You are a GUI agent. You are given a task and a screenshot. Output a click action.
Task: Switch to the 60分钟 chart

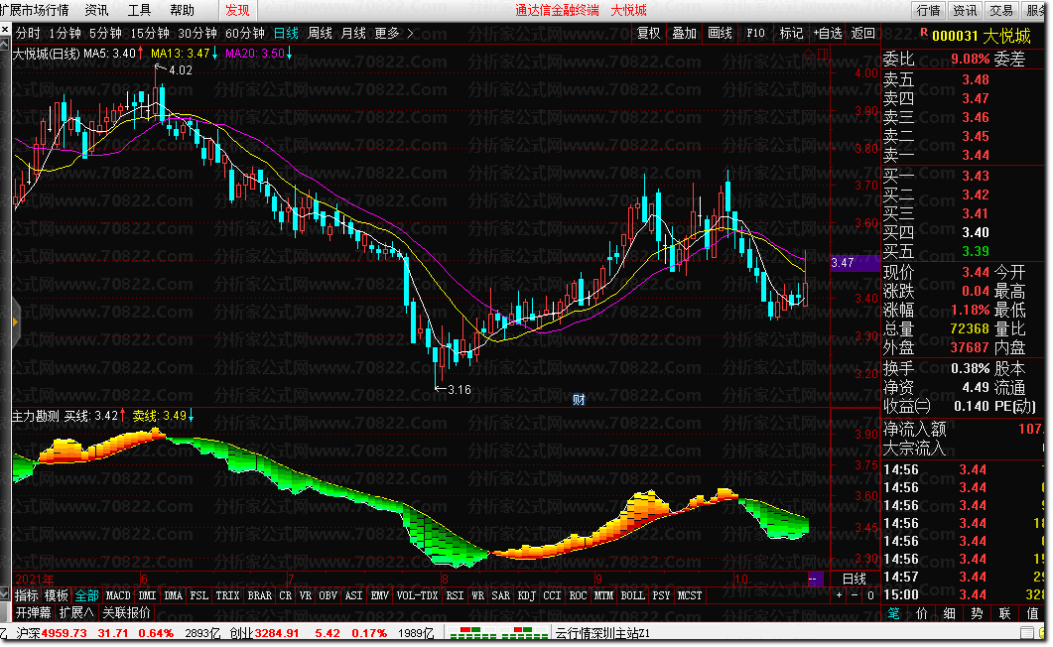click(x=245, y=33)
